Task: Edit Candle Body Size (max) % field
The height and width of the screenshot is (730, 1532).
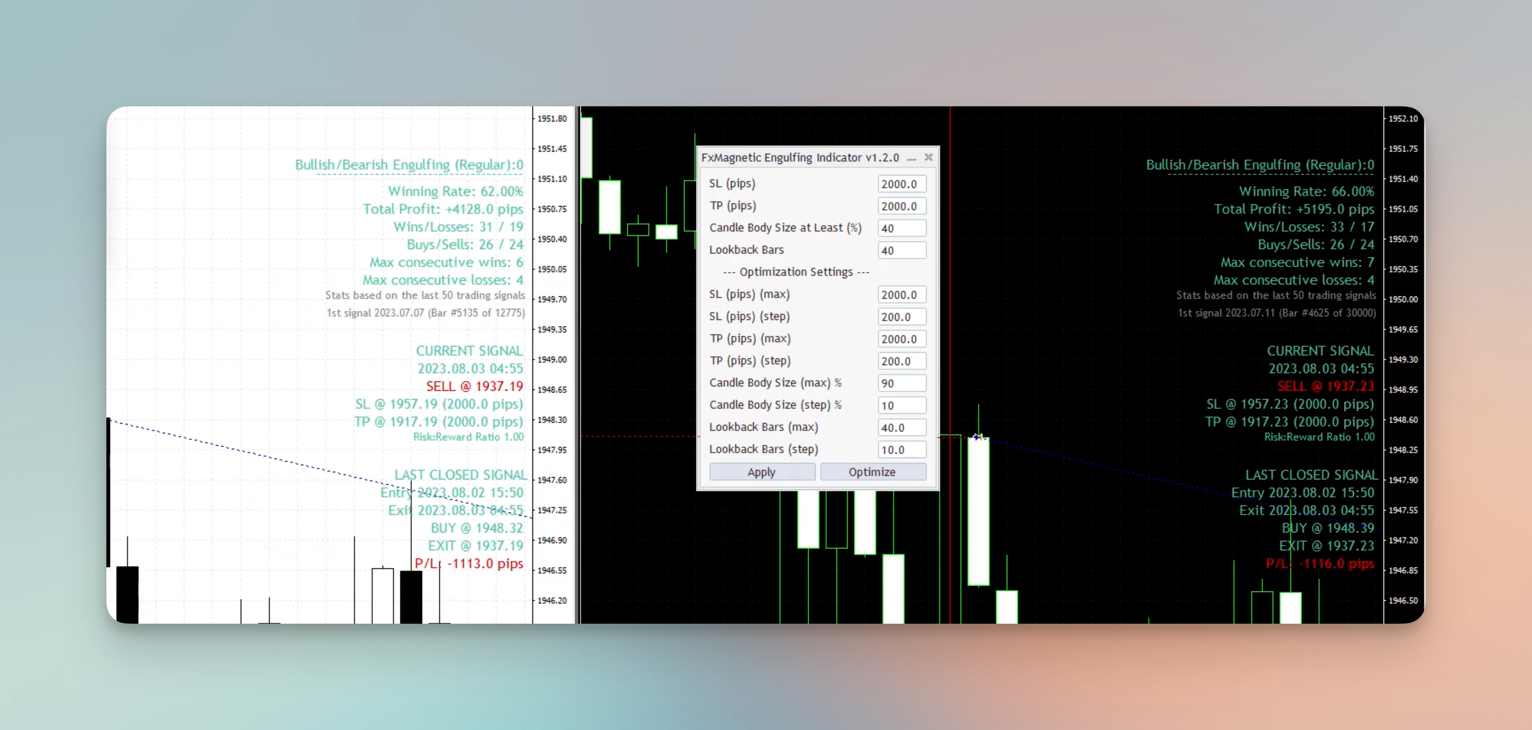Action: pos(901,383)
